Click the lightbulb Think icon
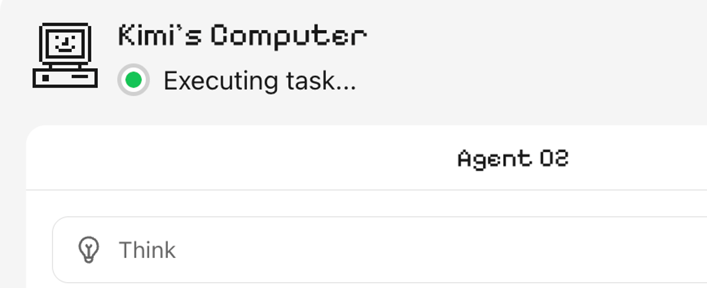This screenshot has width=707, height=288. [x=89, y=250]
